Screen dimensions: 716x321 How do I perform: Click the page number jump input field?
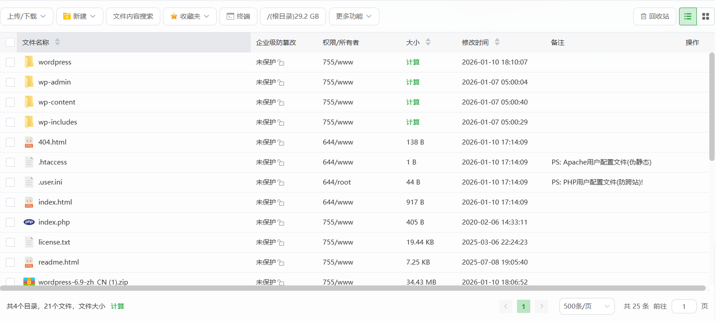[x=683, y=306]
